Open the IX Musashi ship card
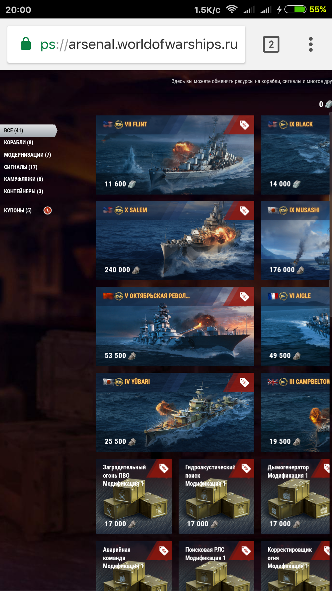The height and width of the screenshot is (591, 332). (295, 240)
